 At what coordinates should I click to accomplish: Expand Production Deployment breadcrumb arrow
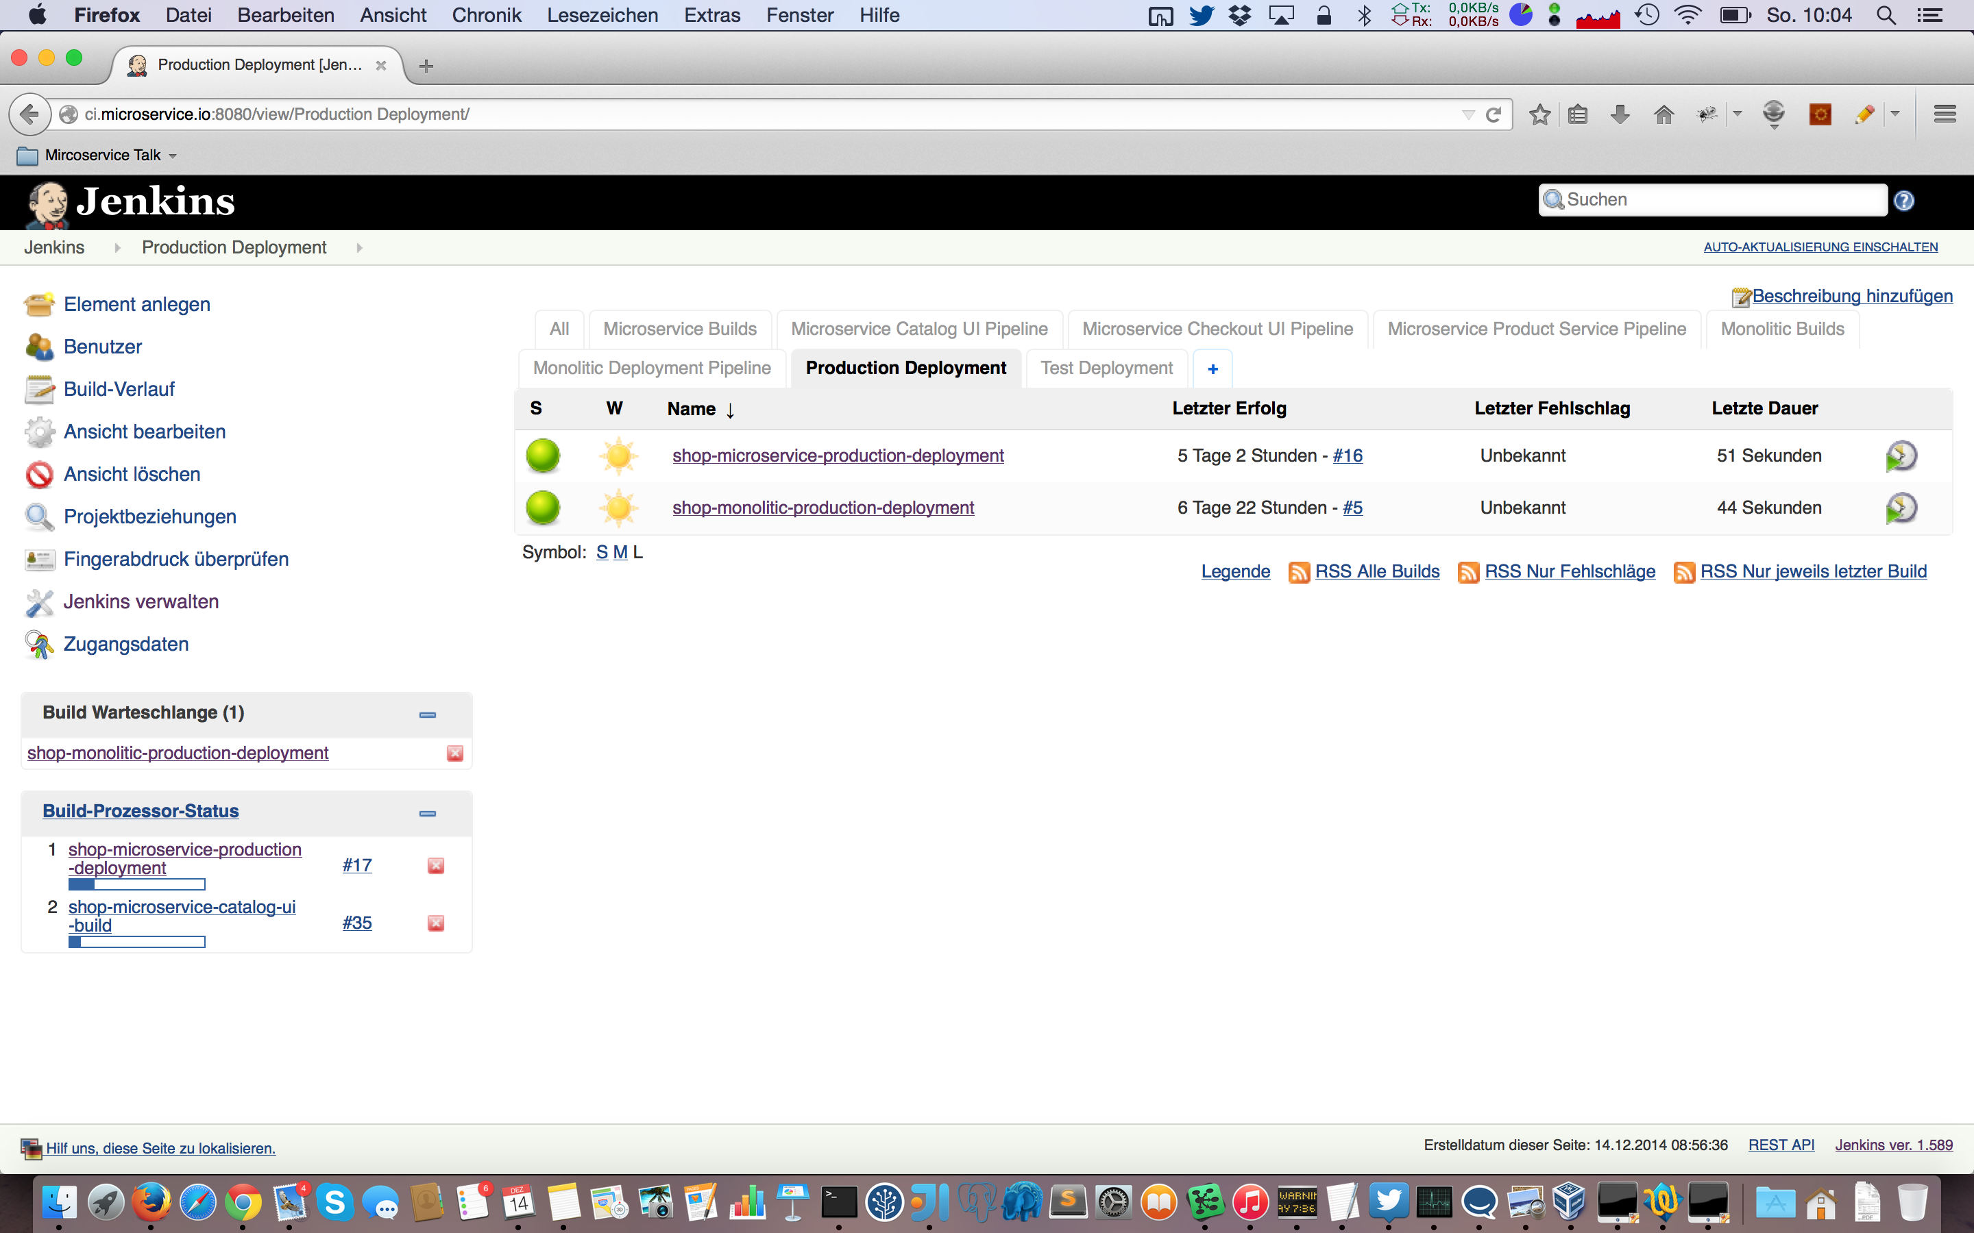tap(359, 247)
